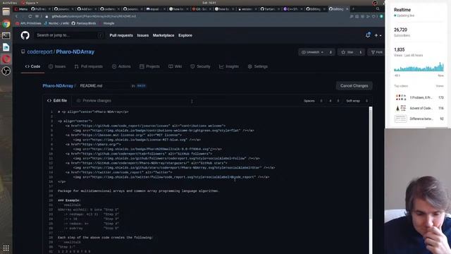Switch to the repository Issues tab

(57, 66)
